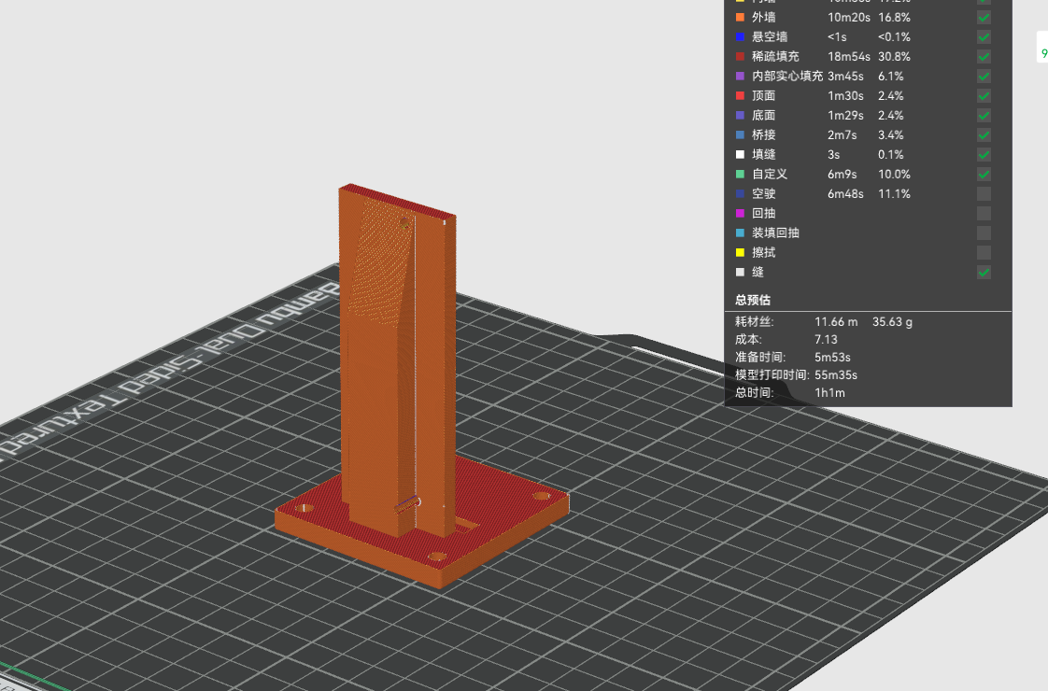The height and width of the screenshot is (691, 1048).
Task: Select the 底面 legend label
Action: coord(764,116)
